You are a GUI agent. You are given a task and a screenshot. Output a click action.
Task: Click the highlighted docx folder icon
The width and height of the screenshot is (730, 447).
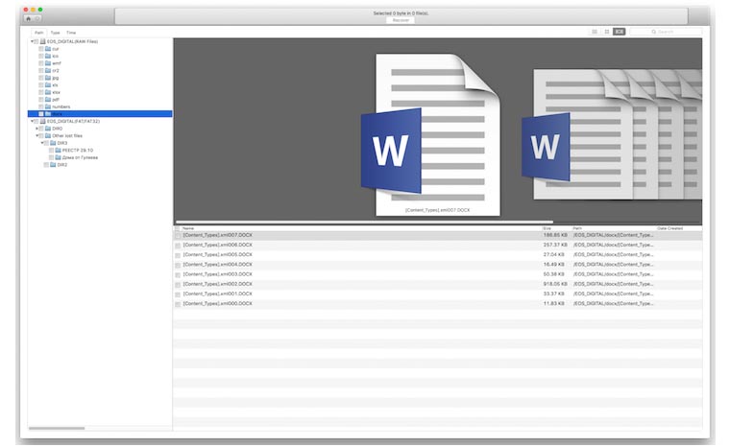(48, 114)
